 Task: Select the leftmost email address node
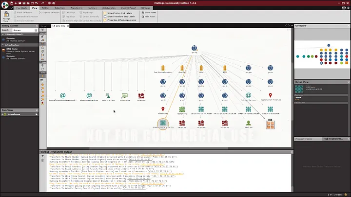[x=63, y=96]
